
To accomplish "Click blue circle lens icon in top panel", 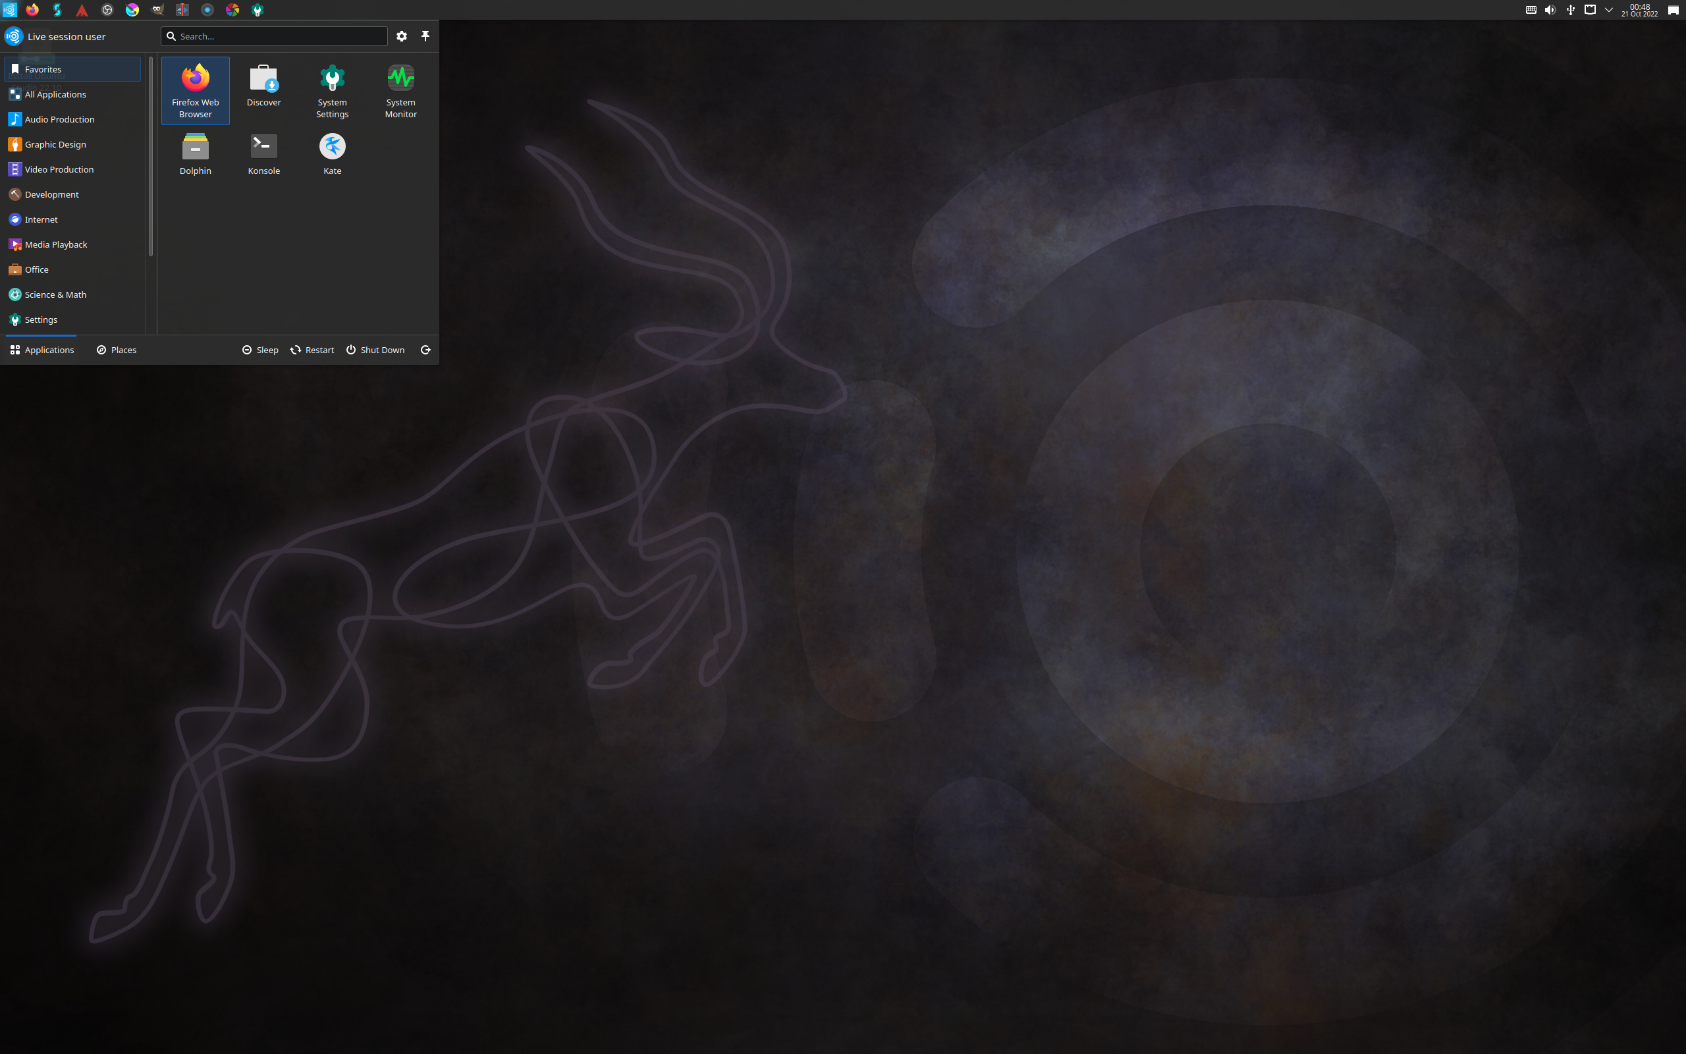I will coord(207,10).
